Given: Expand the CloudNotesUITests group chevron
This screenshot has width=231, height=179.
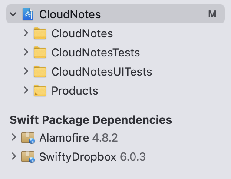Looking at the screenshot, I should [x=26, y=71].
